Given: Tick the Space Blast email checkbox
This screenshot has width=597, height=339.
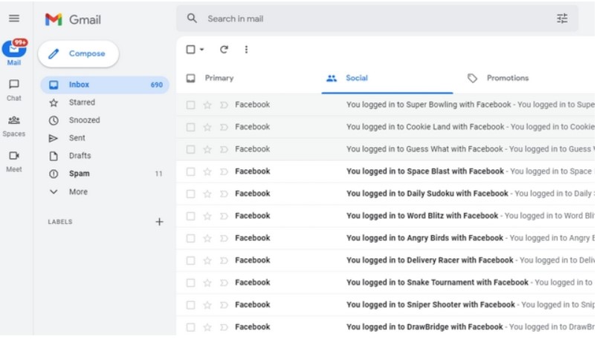Looking at the screenshot, I should click(x=190, y=172).
